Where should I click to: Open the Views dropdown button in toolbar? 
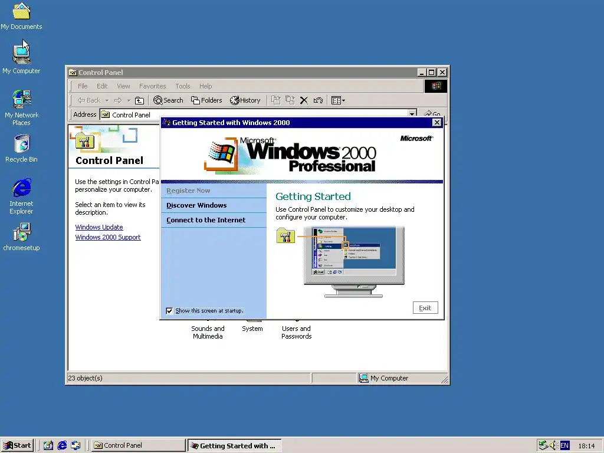click(338, 100)
